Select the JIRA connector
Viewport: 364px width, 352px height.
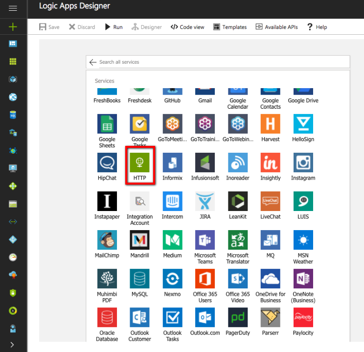(x=205, y=201)
